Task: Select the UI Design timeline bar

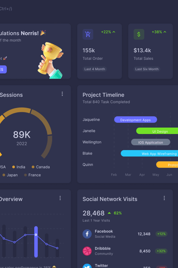Action: (157, 131)
